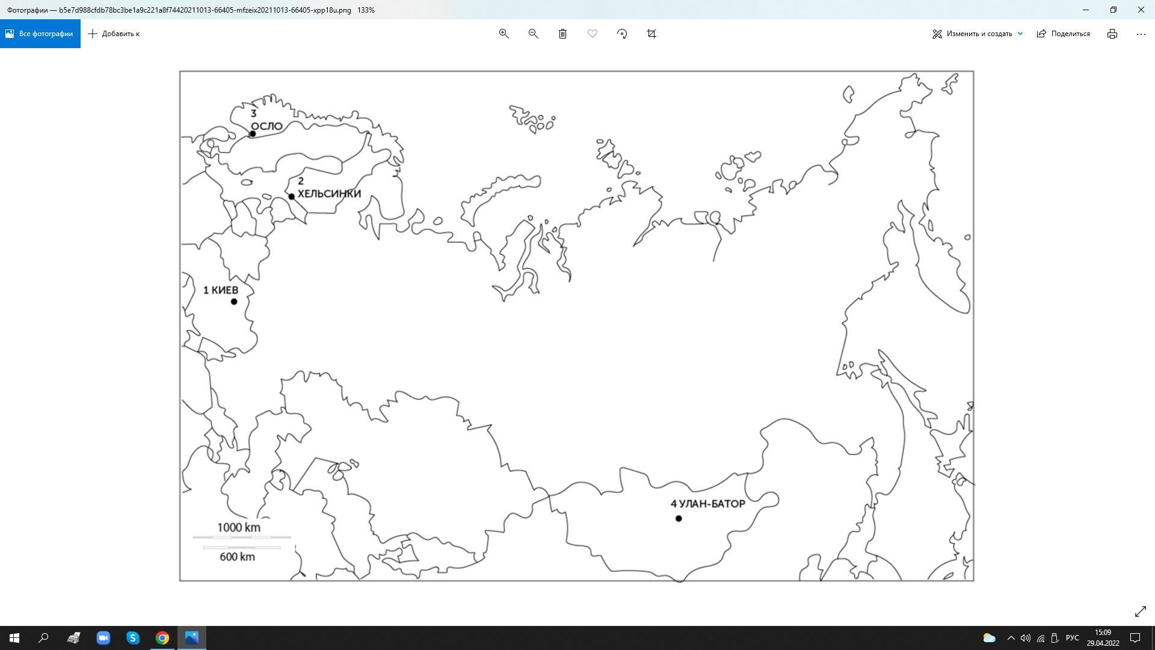Click the zoom out magnifier icon
The width and height of the screenshot is (1155, 650).
tap(533, 34)
